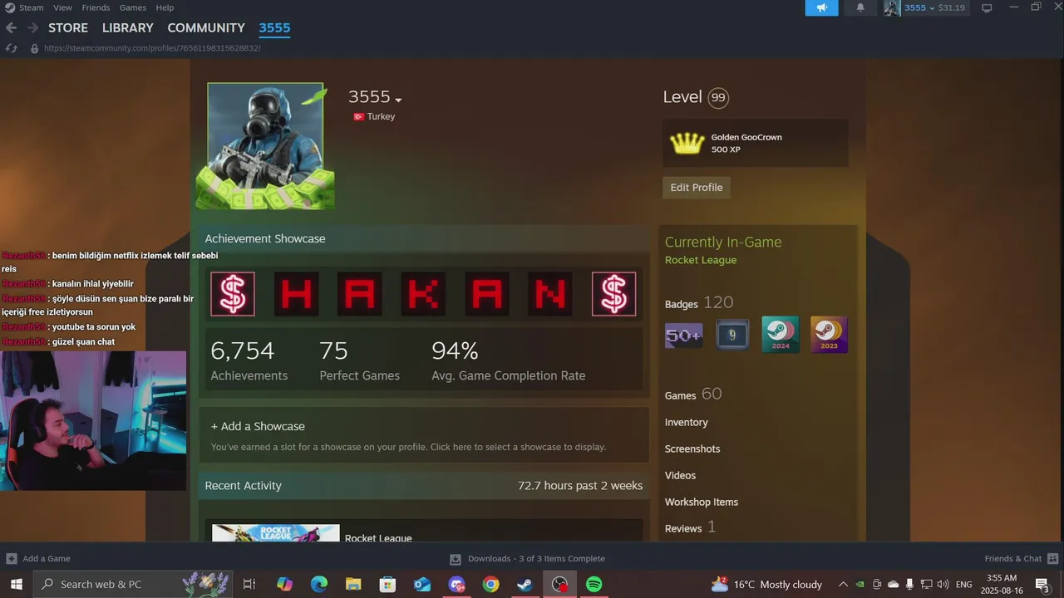Open the View menu

(62, 7)
